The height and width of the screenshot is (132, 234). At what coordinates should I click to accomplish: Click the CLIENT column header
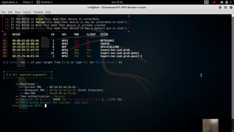click(91, 34)
